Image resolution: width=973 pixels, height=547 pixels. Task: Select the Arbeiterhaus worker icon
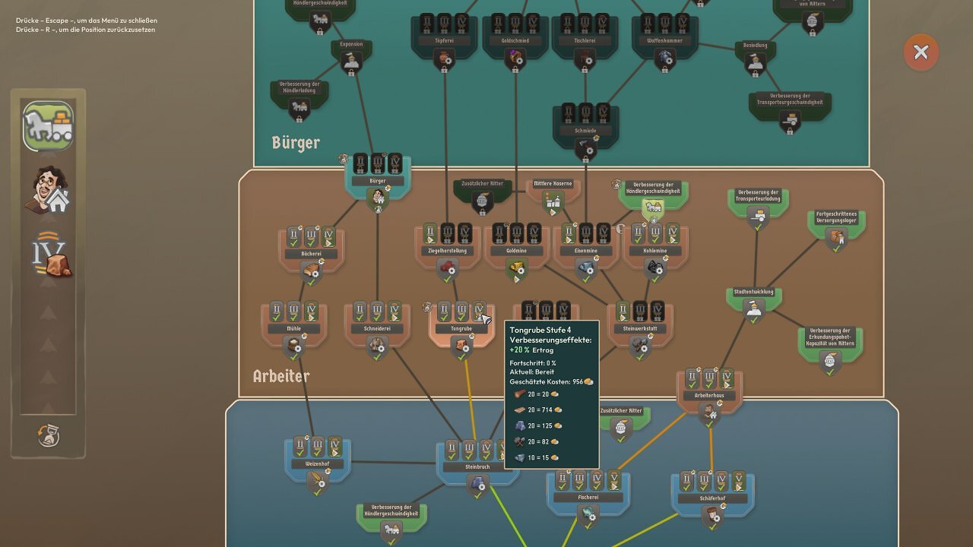tap(709, 413)
